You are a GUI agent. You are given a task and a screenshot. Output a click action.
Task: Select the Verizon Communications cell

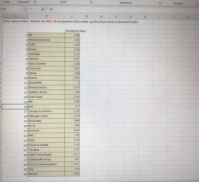46,164
